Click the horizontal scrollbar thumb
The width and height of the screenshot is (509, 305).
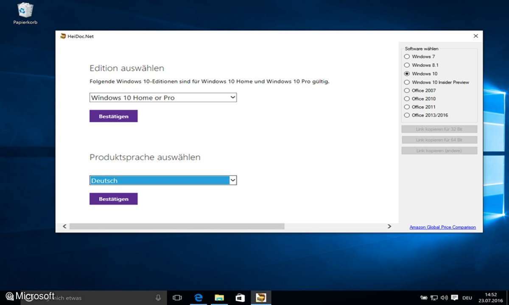[177, 227]
